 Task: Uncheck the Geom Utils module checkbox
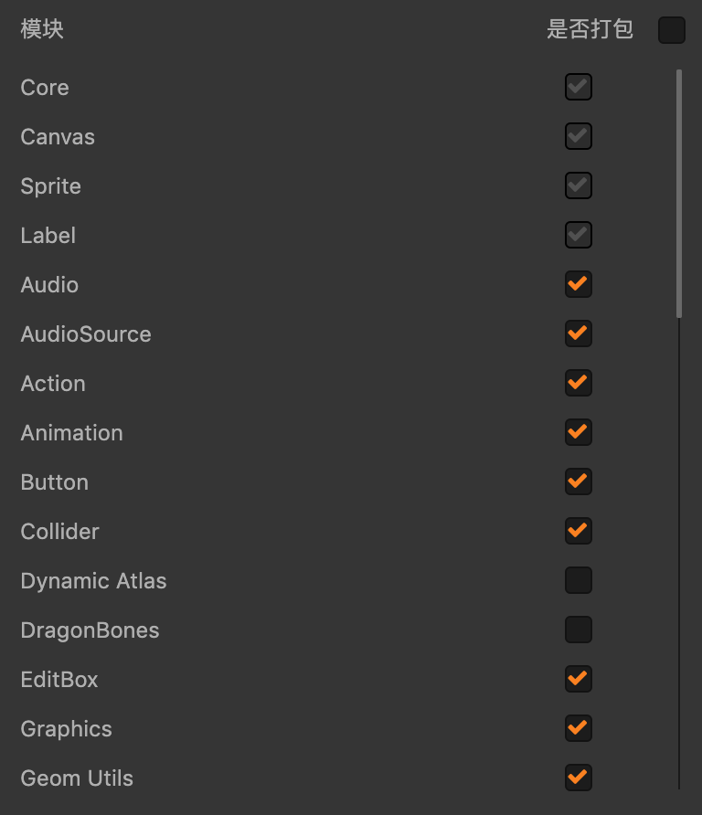(x=578, y=778)
